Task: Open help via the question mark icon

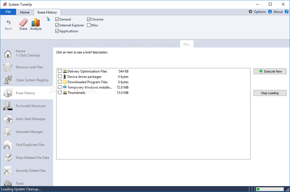Action: [x=287, y=12]
